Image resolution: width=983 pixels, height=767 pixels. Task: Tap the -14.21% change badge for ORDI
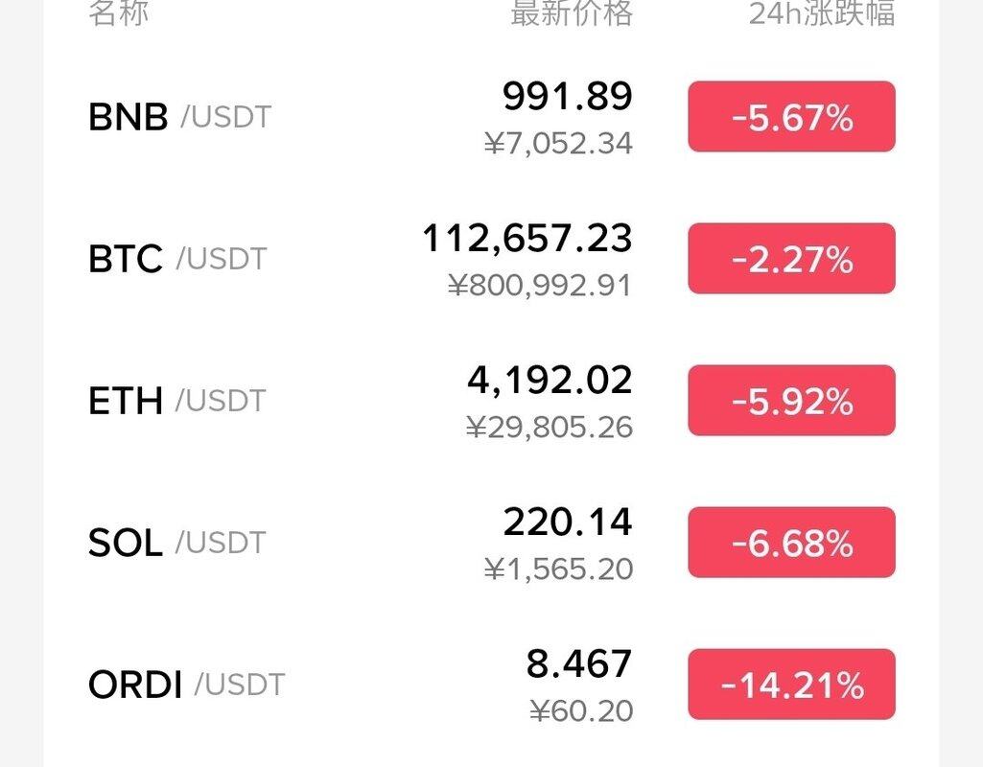(791, 685)
